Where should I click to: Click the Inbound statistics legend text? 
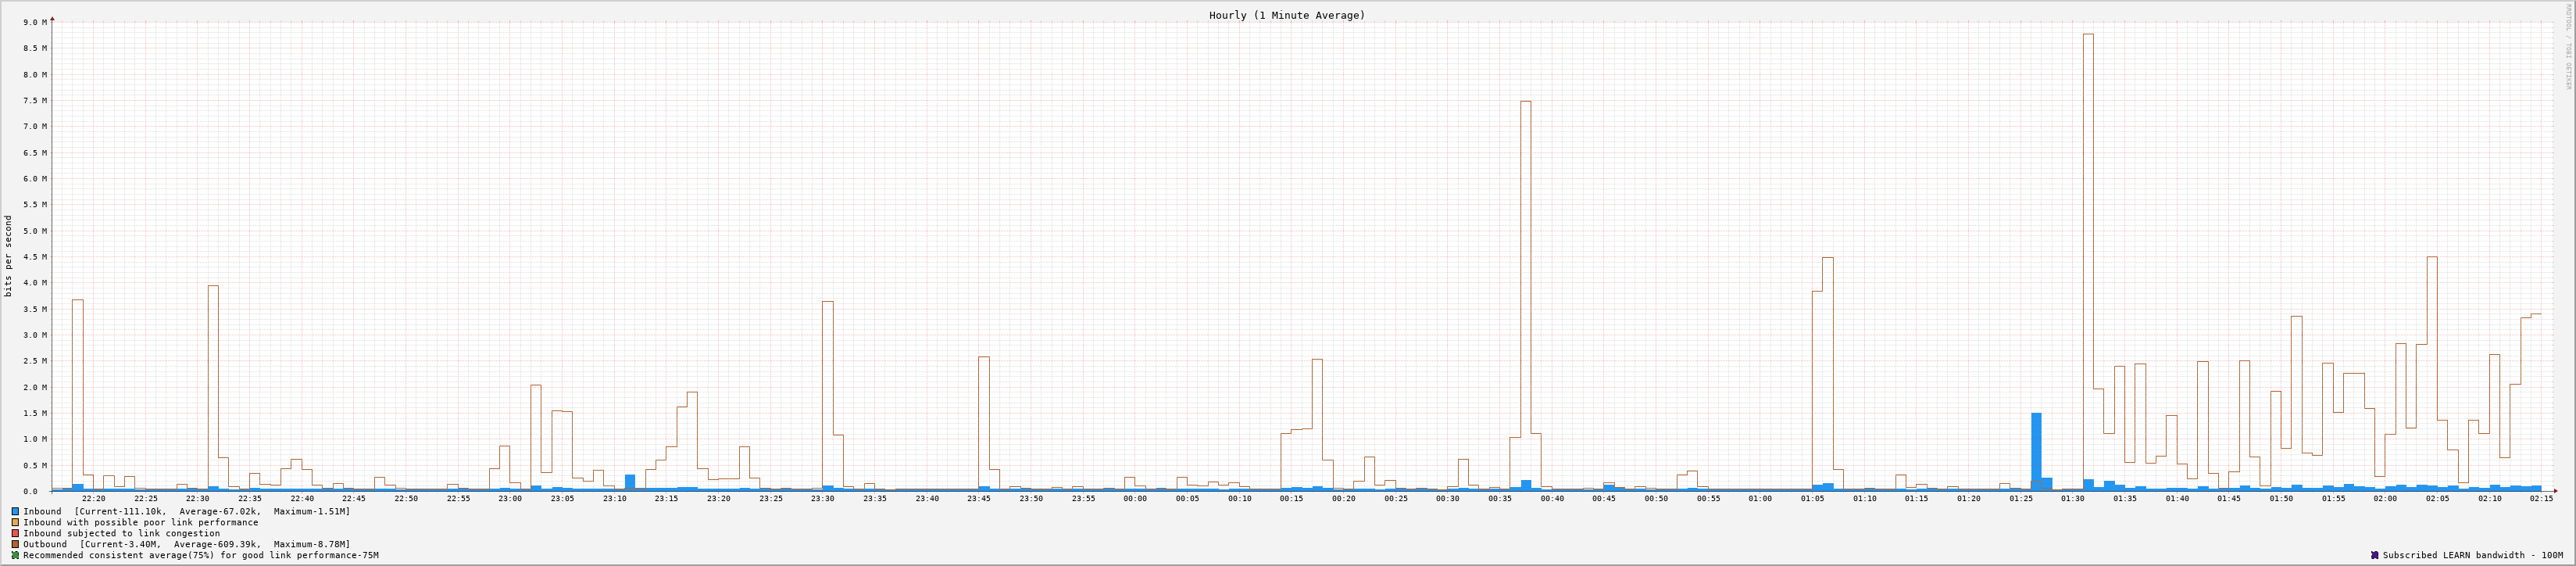point(186,511)
